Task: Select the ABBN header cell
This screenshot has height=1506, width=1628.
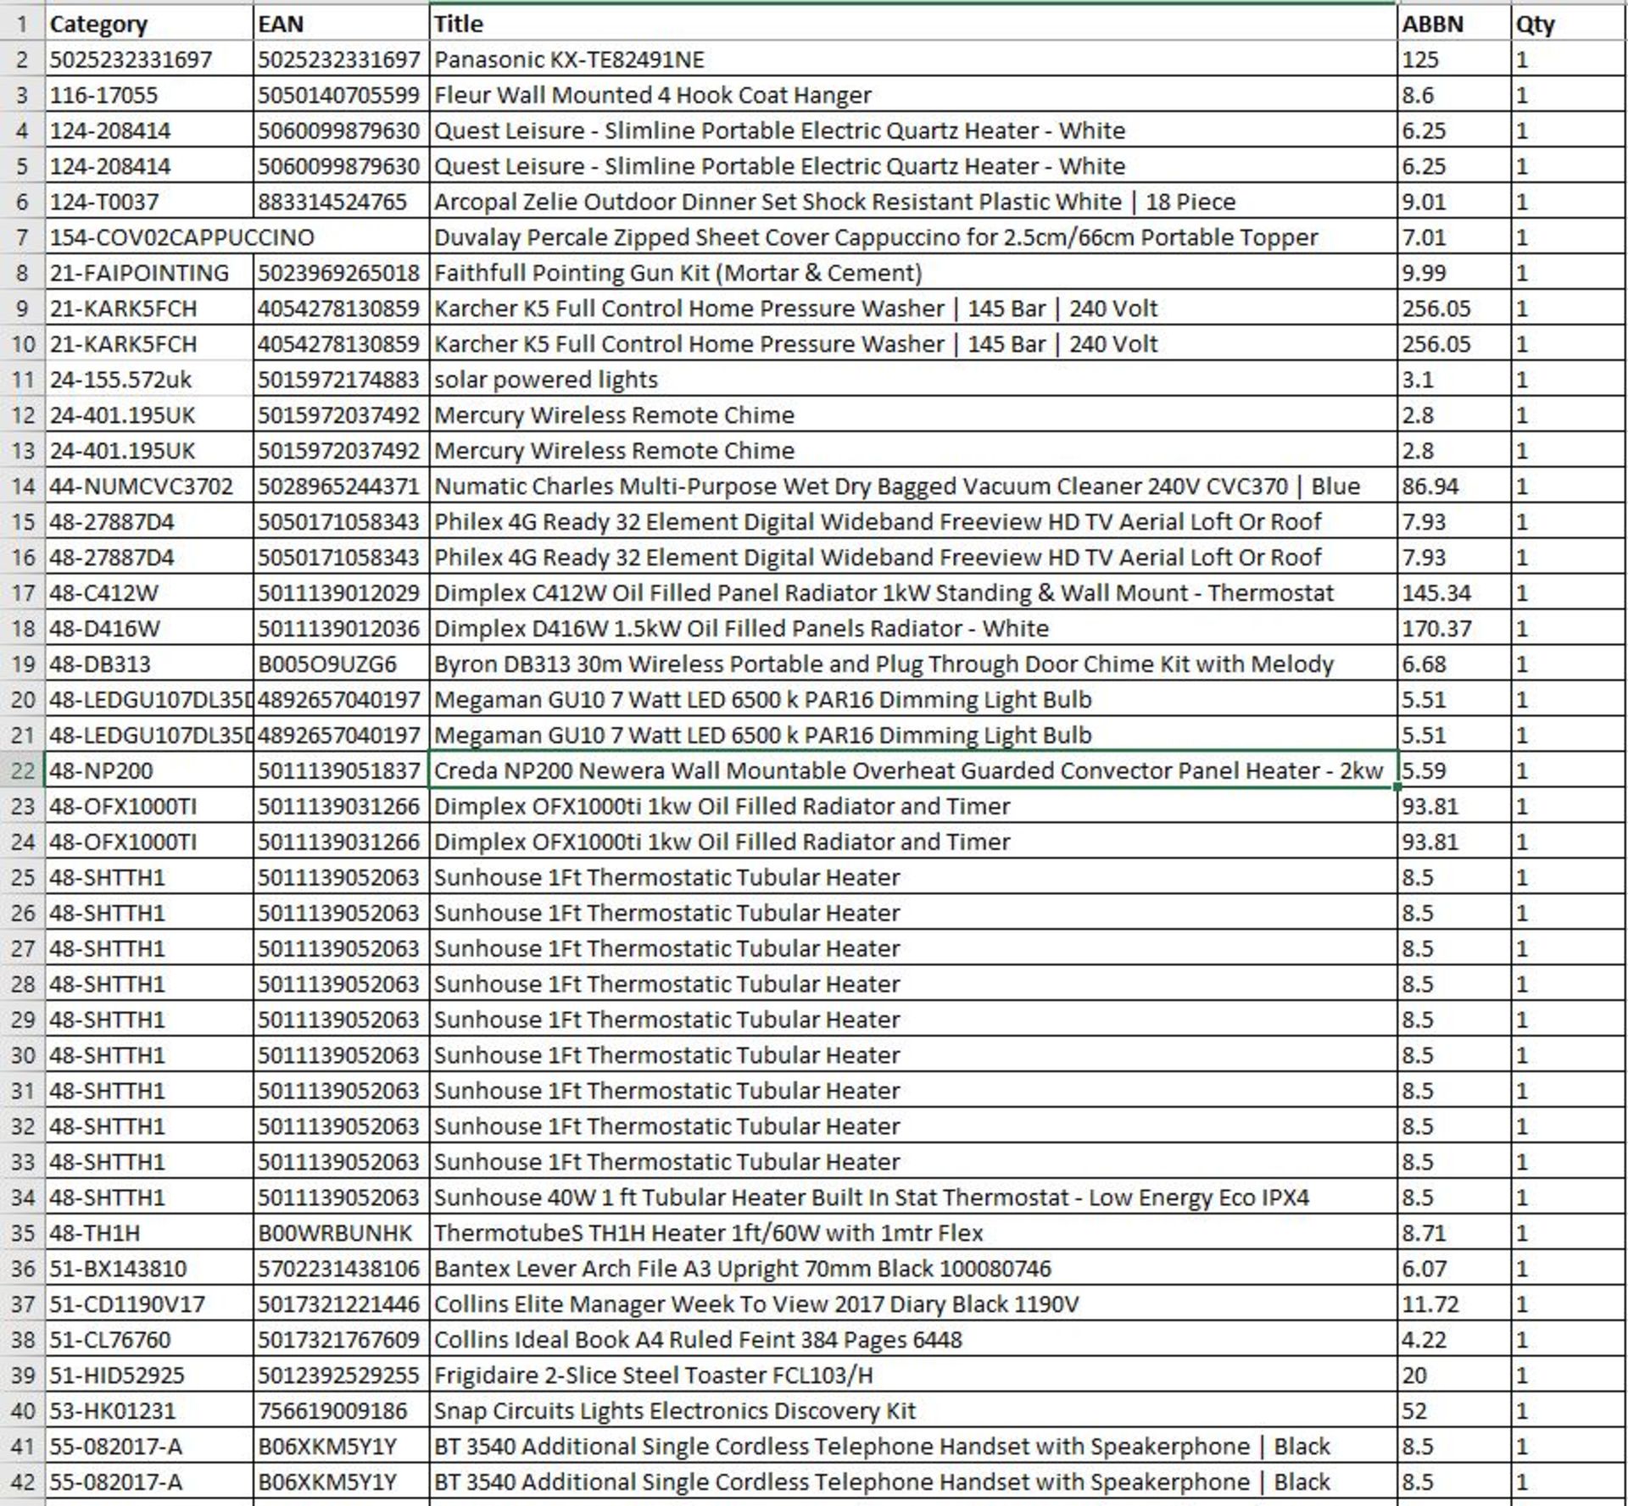Action: pyautogui.click(x=1454, y=24)
